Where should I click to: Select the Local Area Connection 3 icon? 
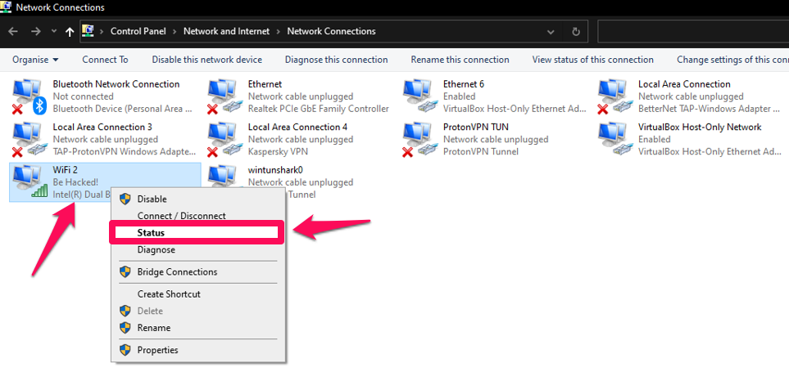coord(29,140)
